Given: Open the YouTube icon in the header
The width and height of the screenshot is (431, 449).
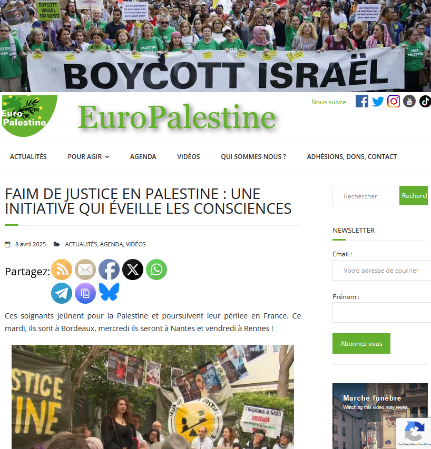Looking at the screenshot, I should [x=409, y=102].
